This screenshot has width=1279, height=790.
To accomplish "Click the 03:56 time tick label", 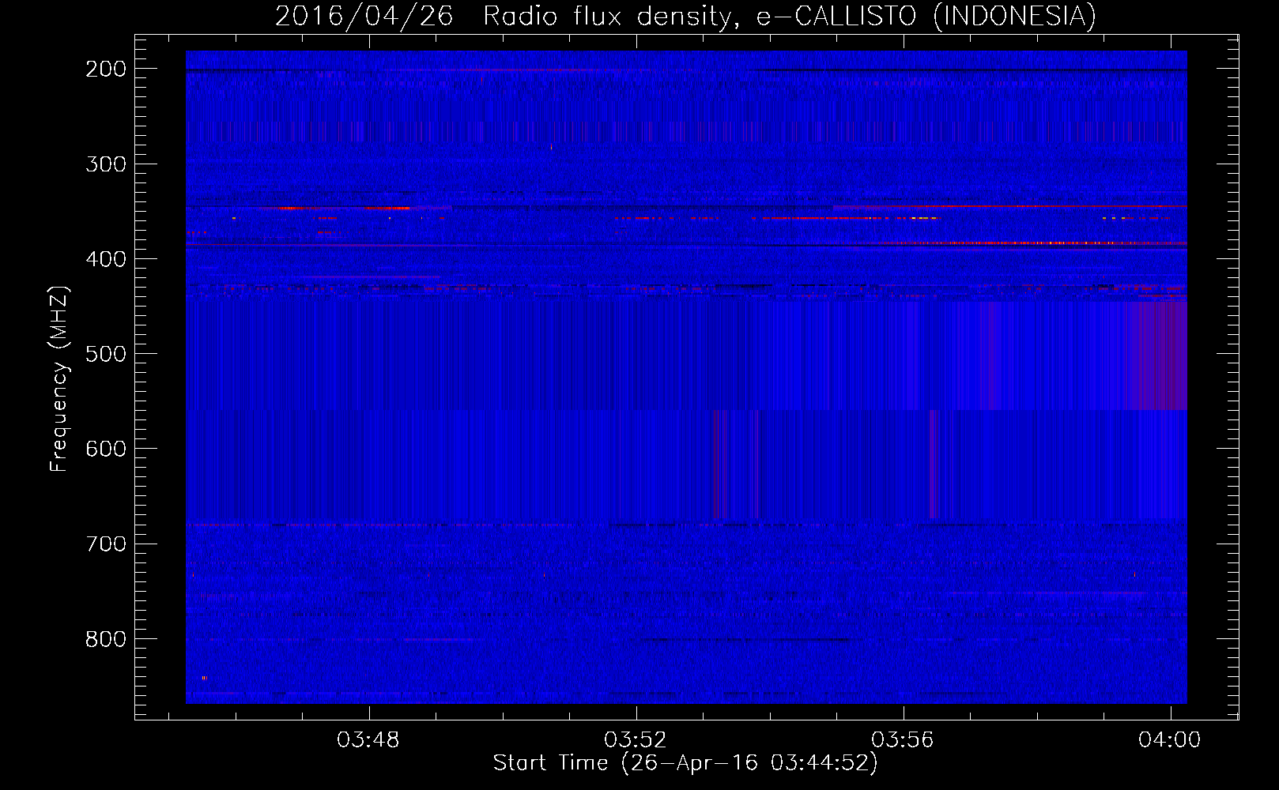I will (903, 740).
